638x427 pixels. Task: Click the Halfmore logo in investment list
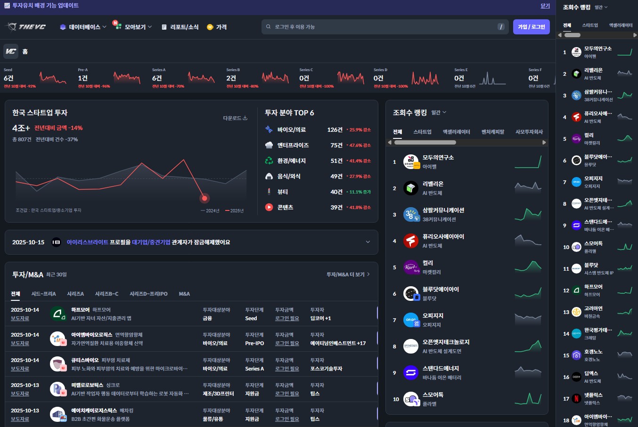(58, 314)
